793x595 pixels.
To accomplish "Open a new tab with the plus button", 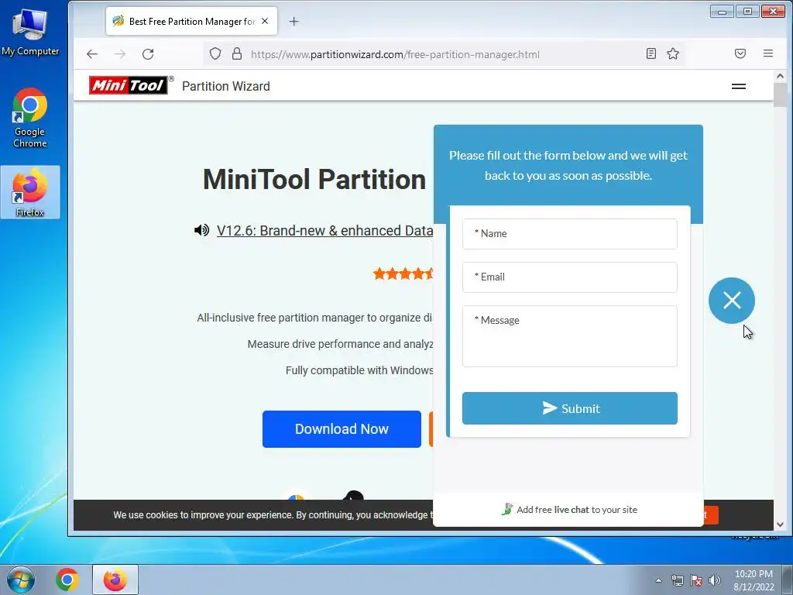I will [x=294, y=21].
